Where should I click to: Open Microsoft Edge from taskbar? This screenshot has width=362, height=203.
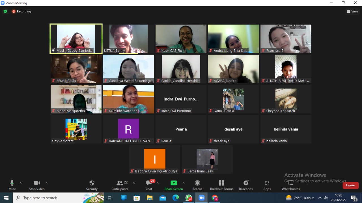click(x=176, y=198)
